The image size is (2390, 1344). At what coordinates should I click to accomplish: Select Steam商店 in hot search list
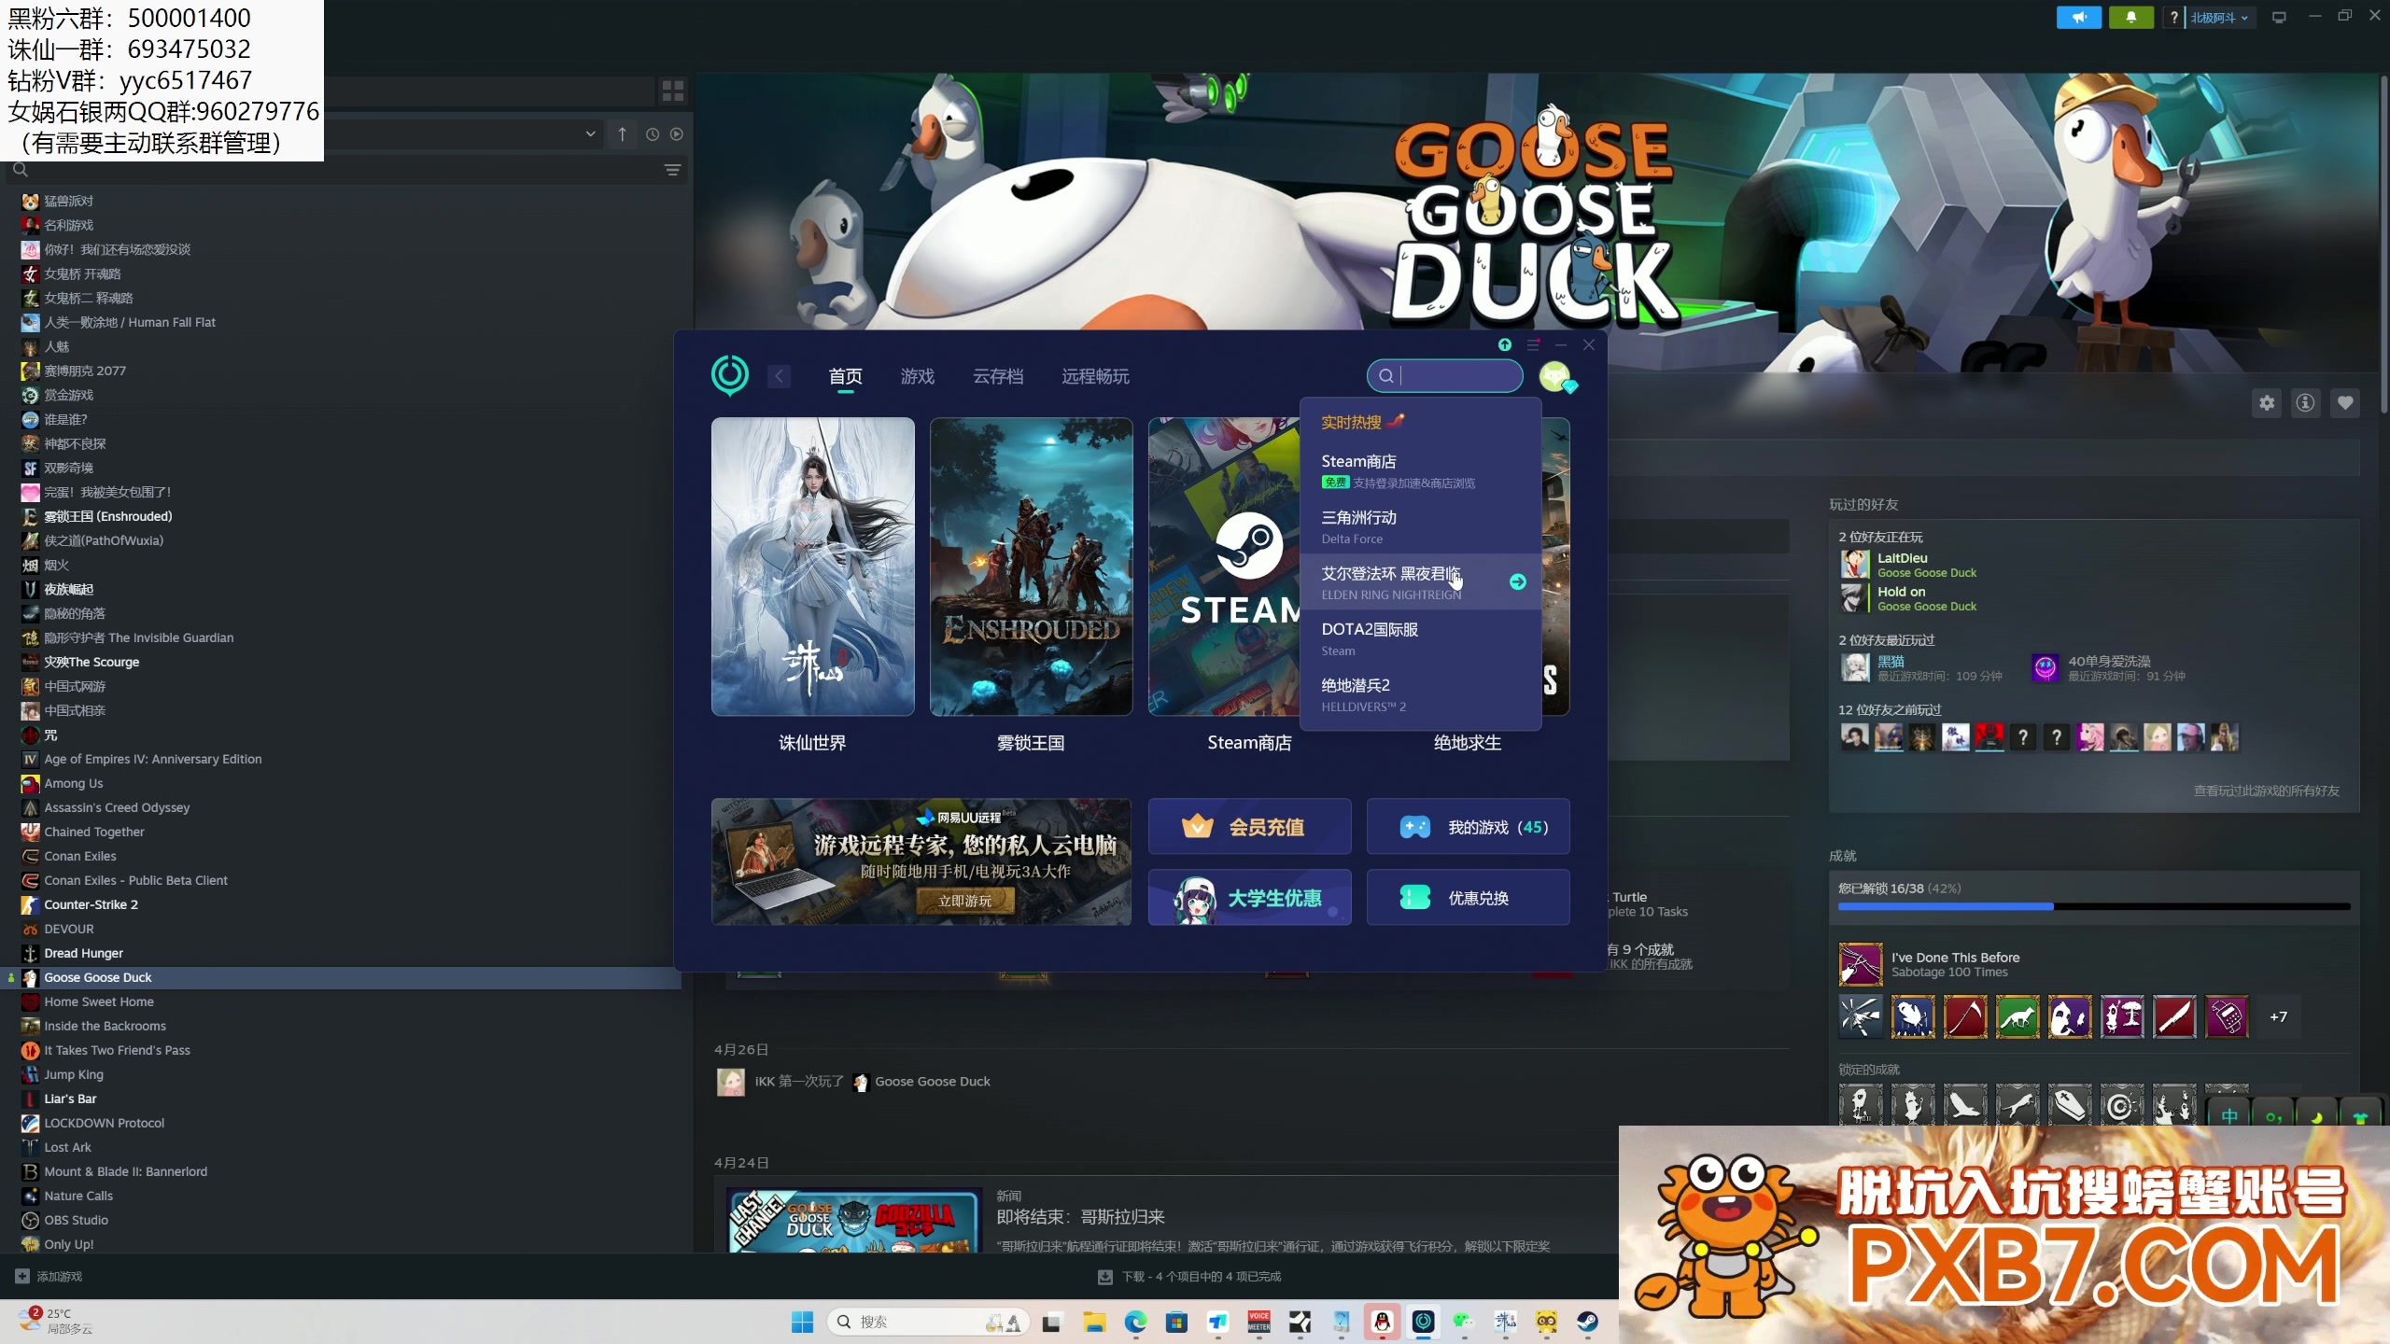pyautogui.click(x=1420, y=470)
